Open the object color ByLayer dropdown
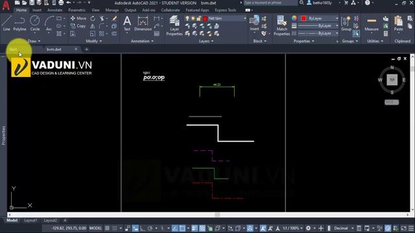 click(337, 18)
